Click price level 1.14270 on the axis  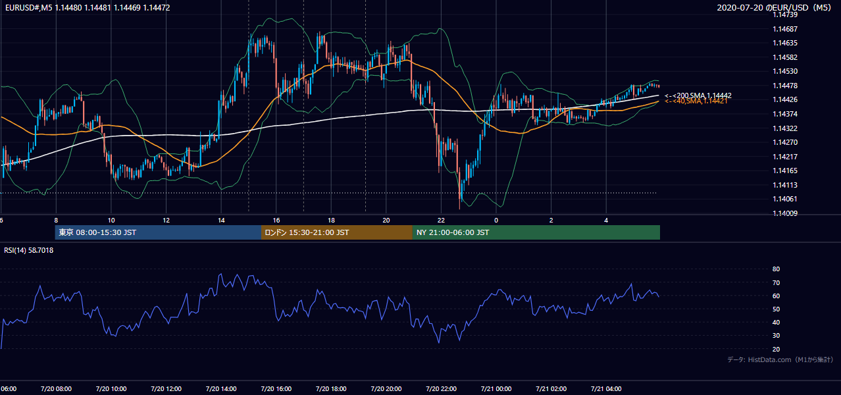click(x=785, y=142)
